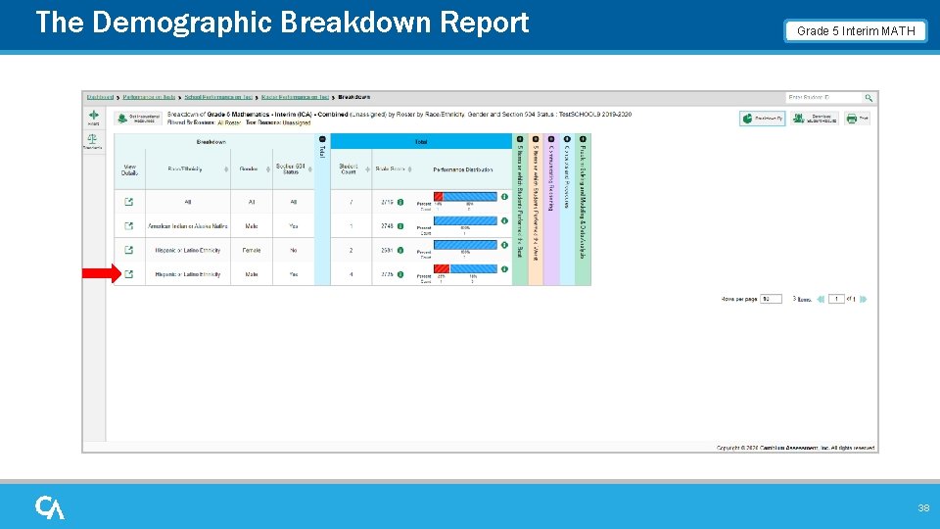Click score info icon beside 2748
Screen dimensions: 940x529
[x=400, y=226]
